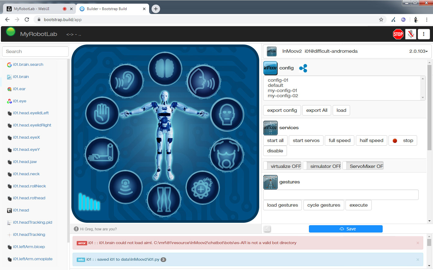The image size is (433, 270).
Task: Focus the Search field in the sidebar
Action: (35, 52)
